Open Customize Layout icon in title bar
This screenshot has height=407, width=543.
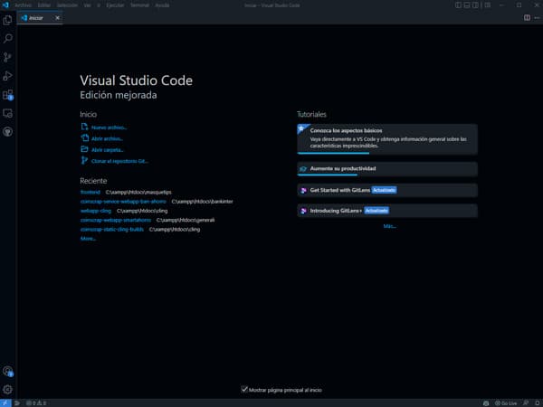click(x=488, y=5)
